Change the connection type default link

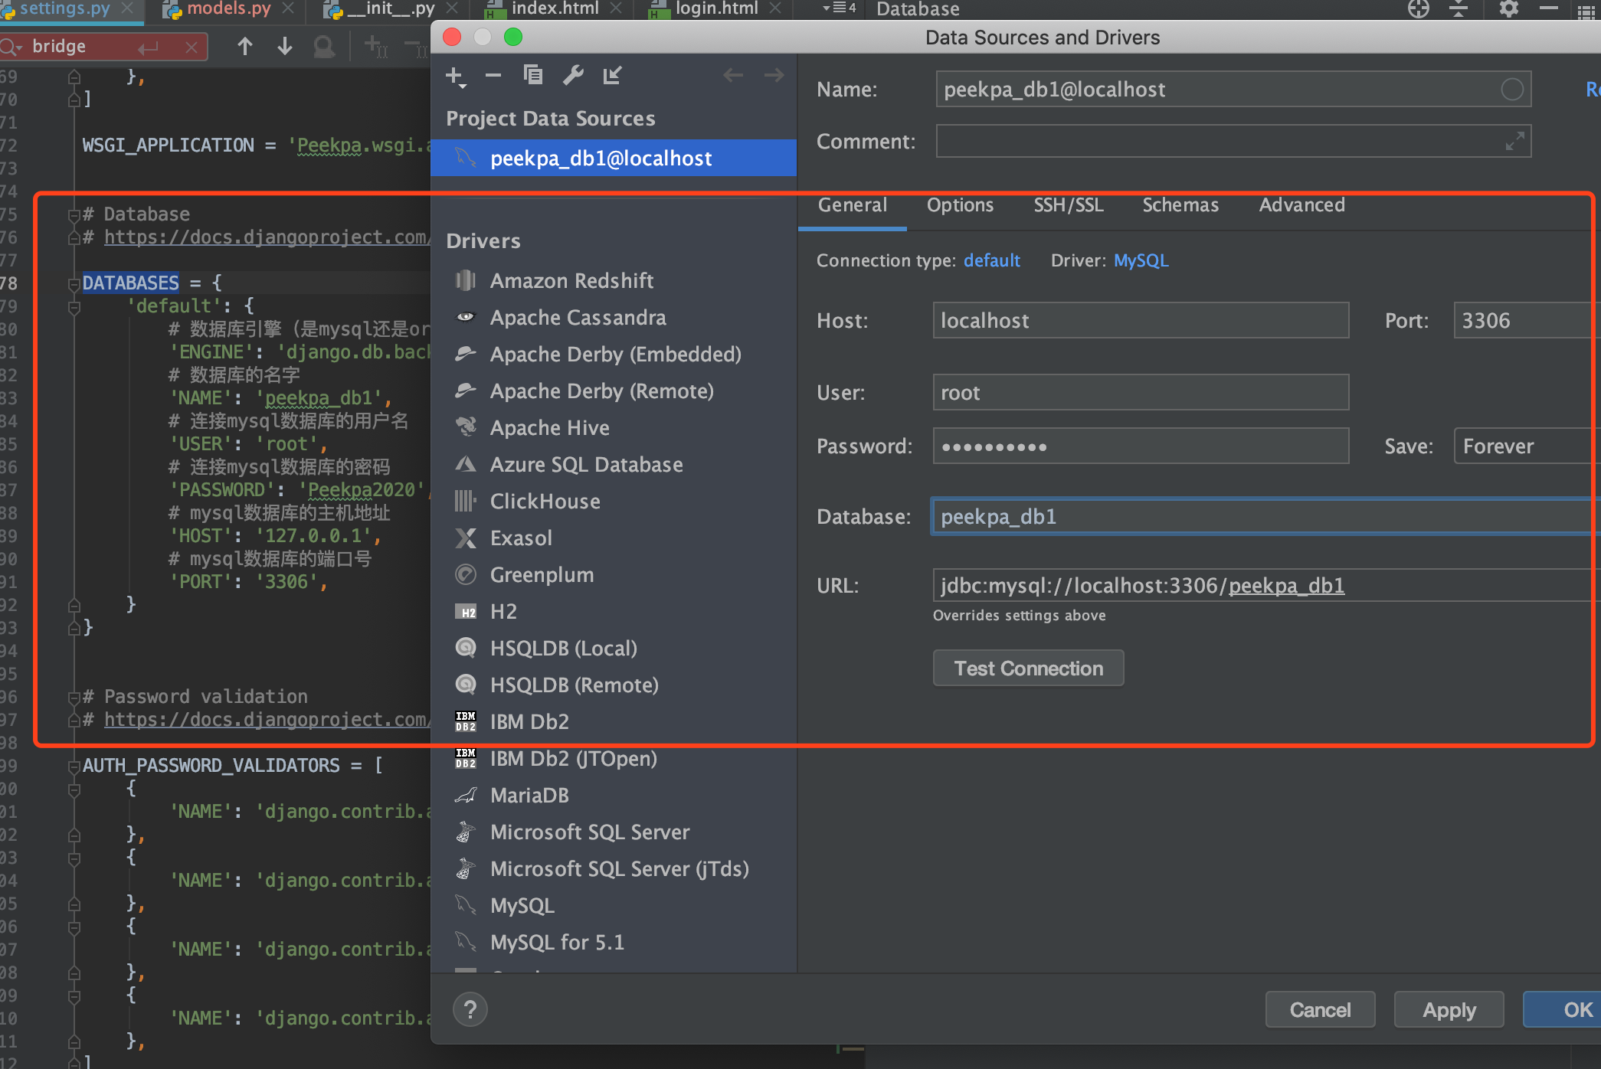(991, 260)
